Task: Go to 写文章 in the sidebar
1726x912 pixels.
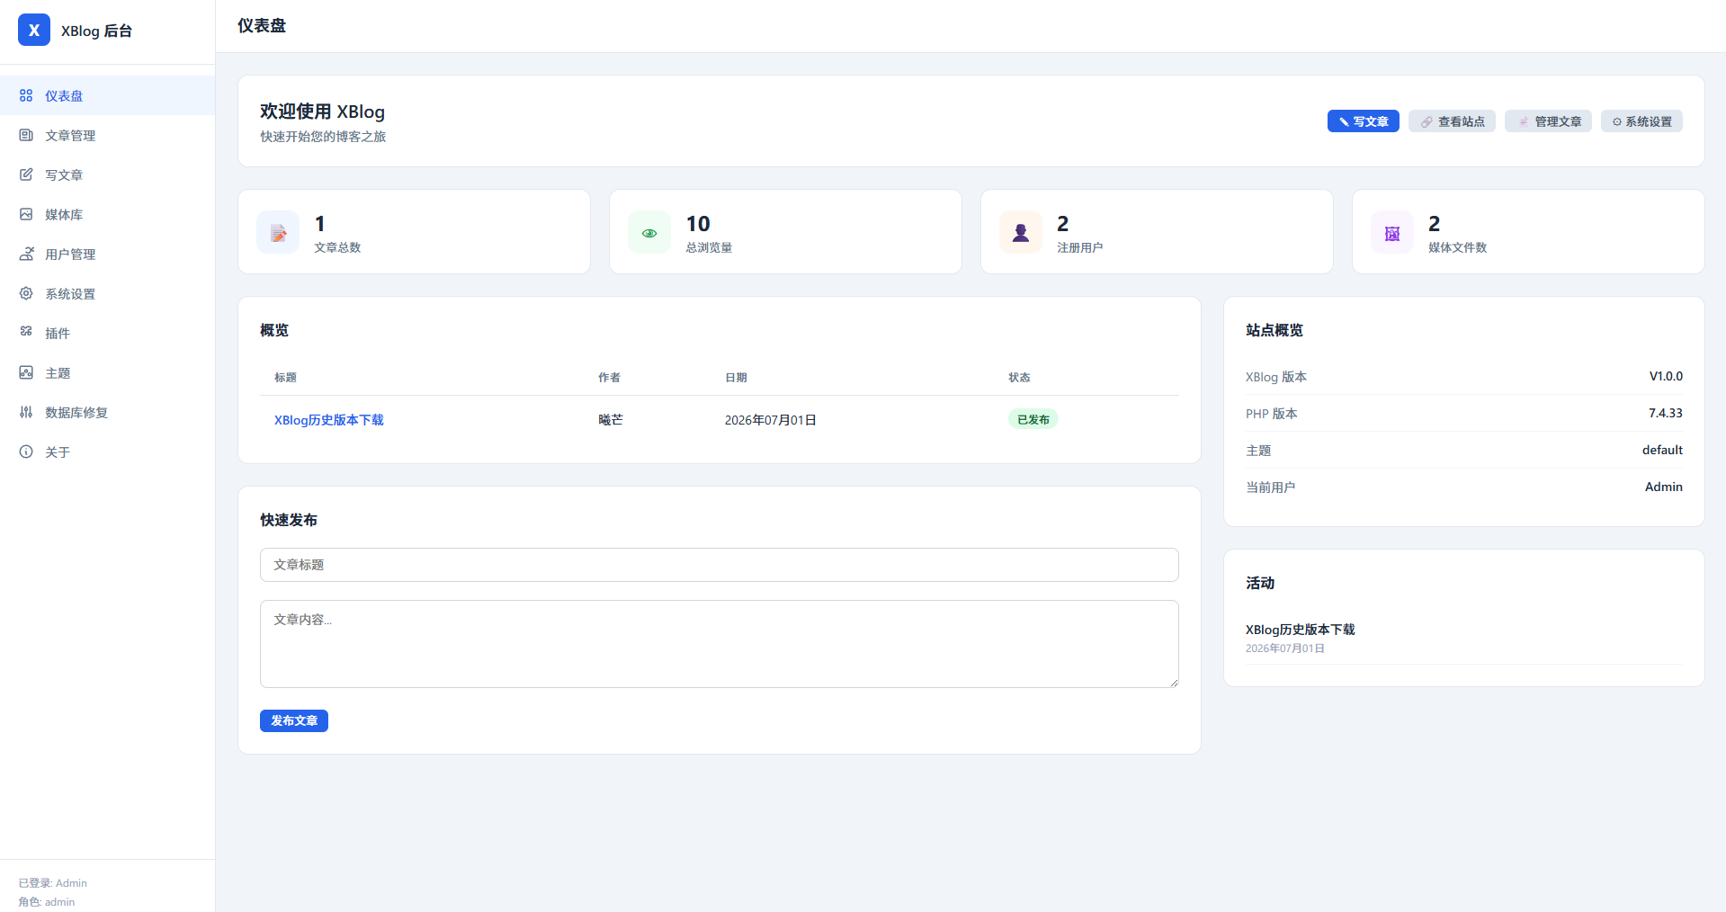Action: tap(107, 174)
